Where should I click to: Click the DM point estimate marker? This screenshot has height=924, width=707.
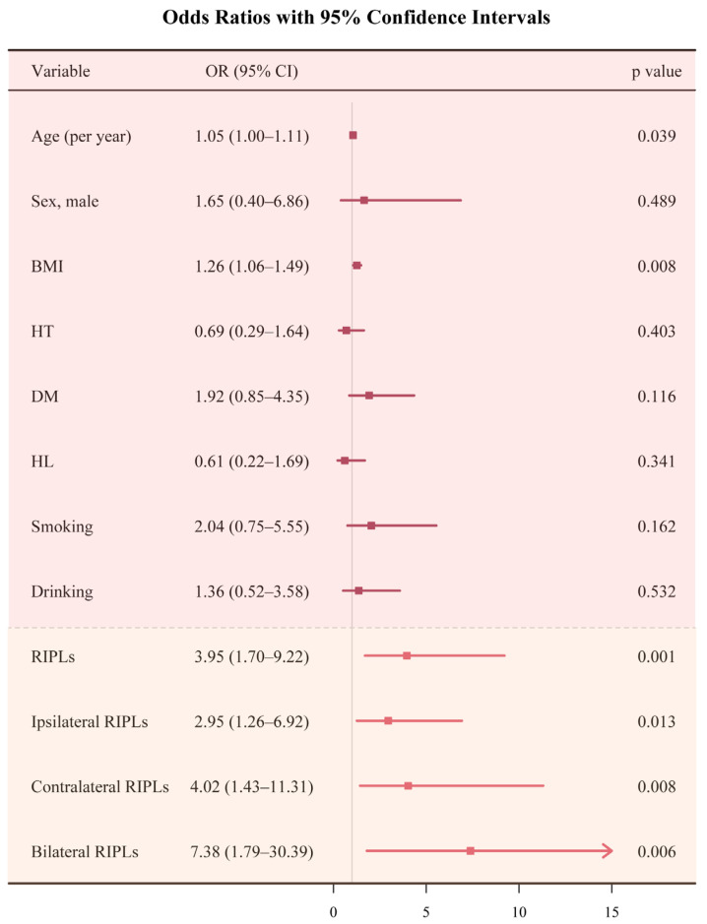click(x=369, y=396)
